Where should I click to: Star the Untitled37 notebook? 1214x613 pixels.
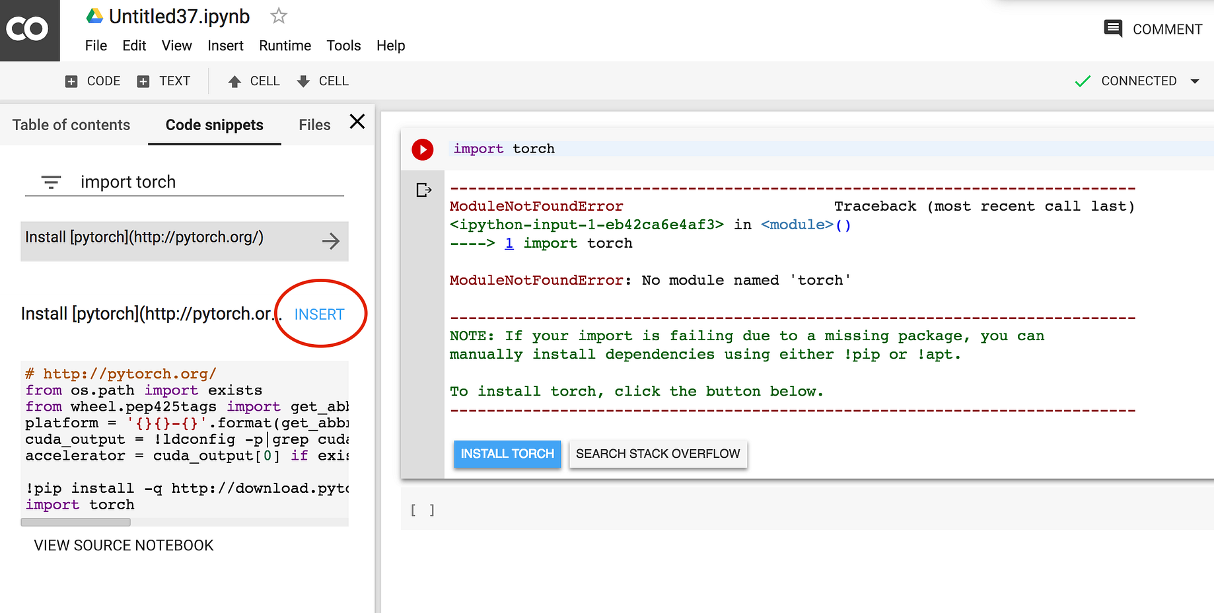[278, 16]
